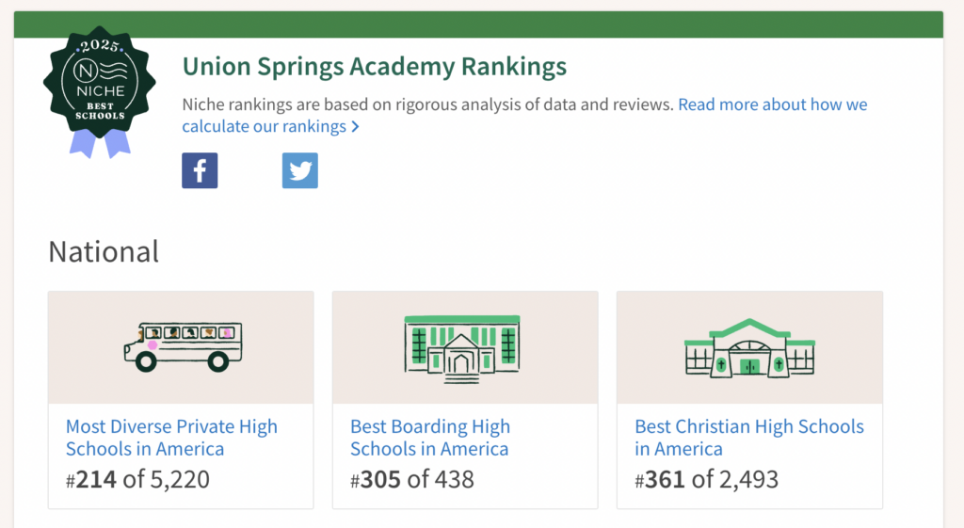Select the Christian school building illustration
This screenshot has height=528, width=964.
[749, 348]
